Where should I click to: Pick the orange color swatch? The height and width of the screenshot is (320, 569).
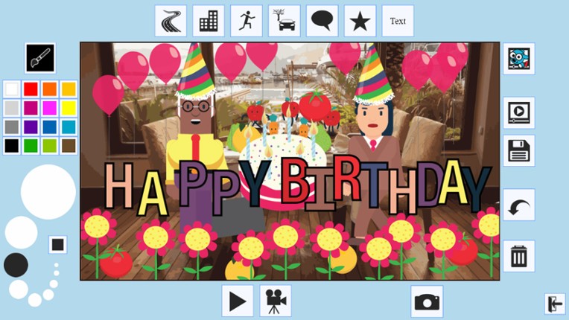[x=50, y=89]
